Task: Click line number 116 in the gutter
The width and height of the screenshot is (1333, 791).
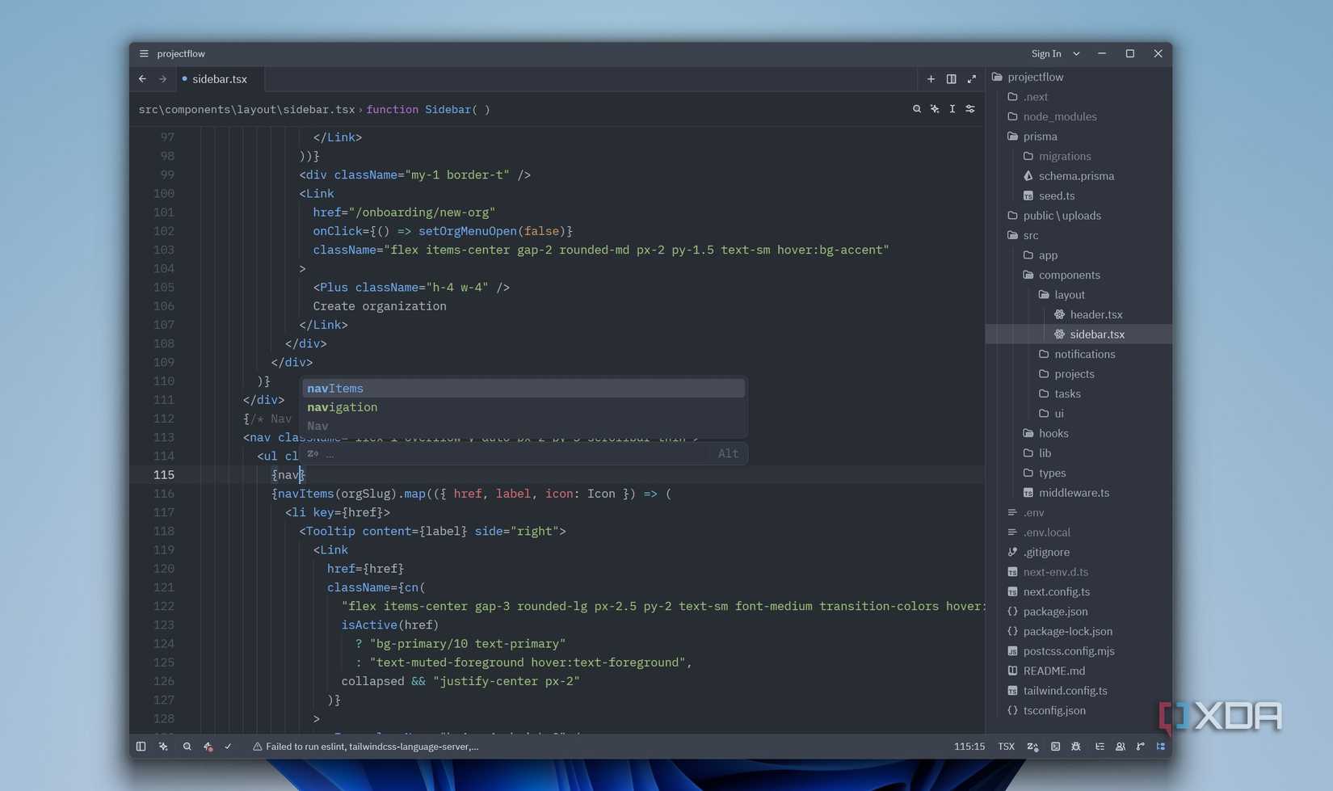Action: pos(164,494)
